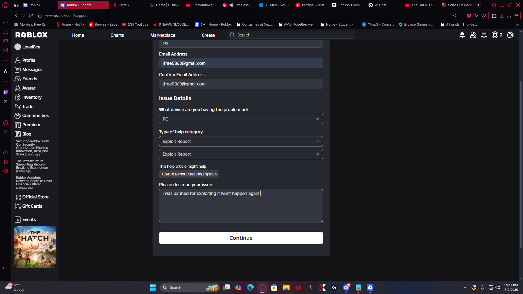Screen dimensions: 523x294
Task: Open the device dropdown showing PC
Action: click(241, 119)
